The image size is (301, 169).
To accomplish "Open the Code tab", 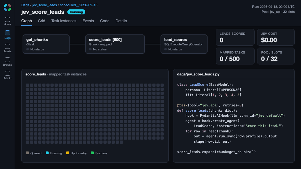I will click(x=105, y=21).
